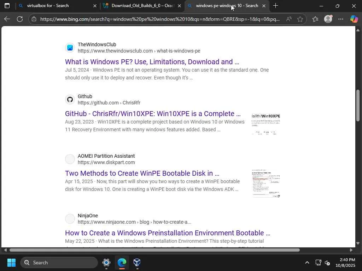This screenshot has width=362, height=271.
Task: Open the profile avatar icon
Action: tap(328, 19)
